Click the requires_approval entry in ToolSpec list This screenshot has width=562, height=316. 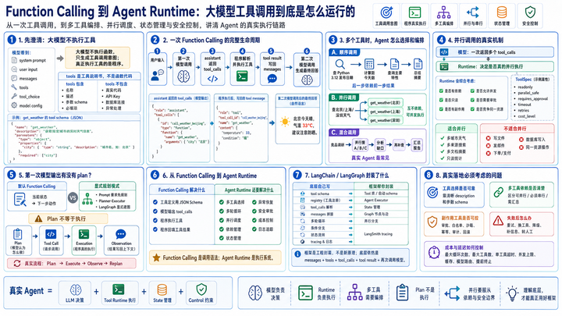click(532, 98)
